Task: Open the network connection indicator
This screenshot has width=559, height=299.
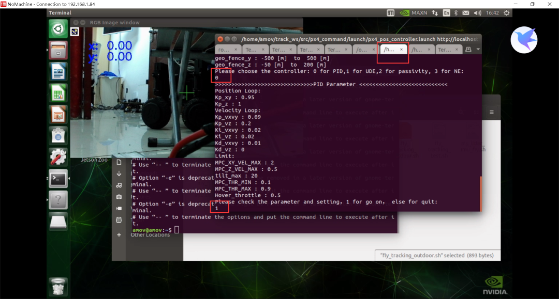Action: [435, 13]
